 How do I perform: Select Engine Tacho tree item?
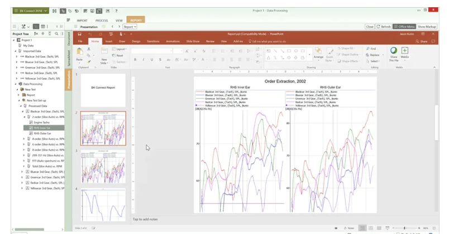[41, 122]
